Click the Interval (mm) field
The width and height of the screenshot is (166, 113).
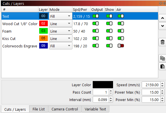101,100
